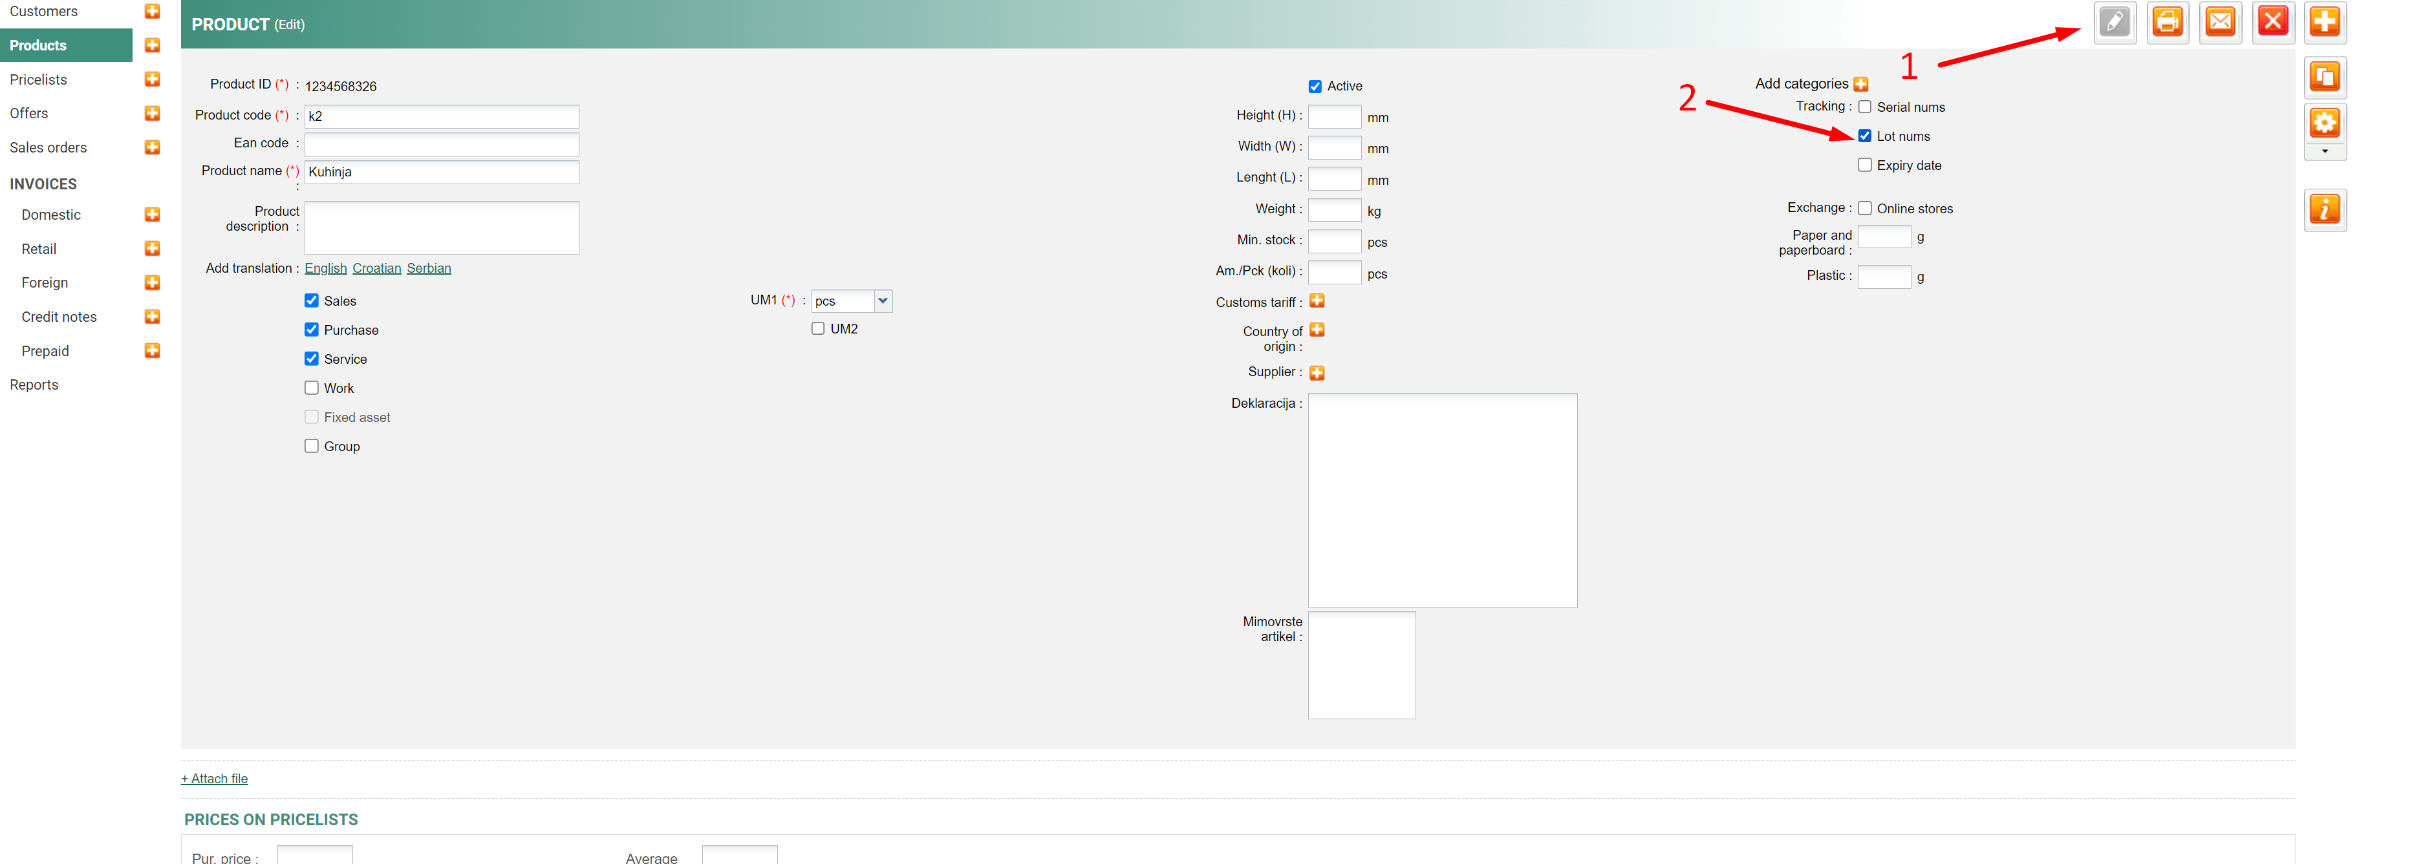Screen dimensions: 2423x864
Task: Enable the Serial nums checkbox
Action: click(x=1864, y=107)
